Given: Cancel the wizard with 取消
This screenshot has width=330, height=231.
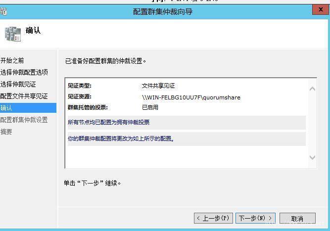Looking at the screenshot, I should (x=297, y=218).
